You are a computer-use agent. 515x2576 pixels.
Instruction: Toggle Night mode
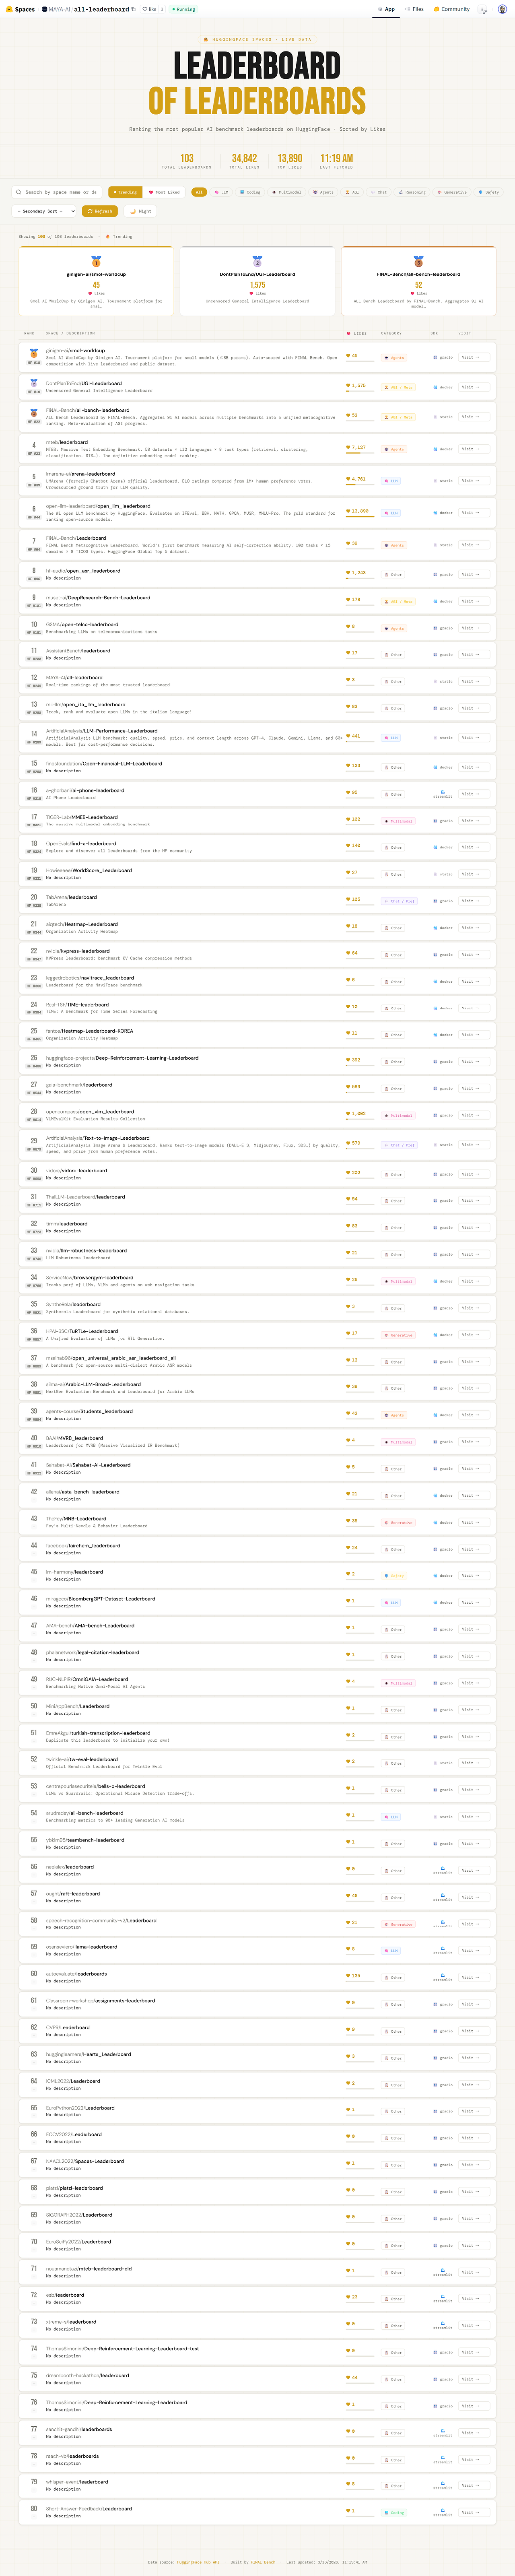click(x=142, y=211)
